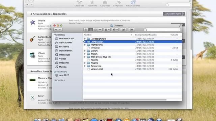Screen dimensions: 216x121
Task: Select the Frameworks folder row date
Action: [145, 45]
